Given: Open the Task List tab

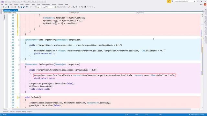Looking at the screenshot, I should [12, 112].
